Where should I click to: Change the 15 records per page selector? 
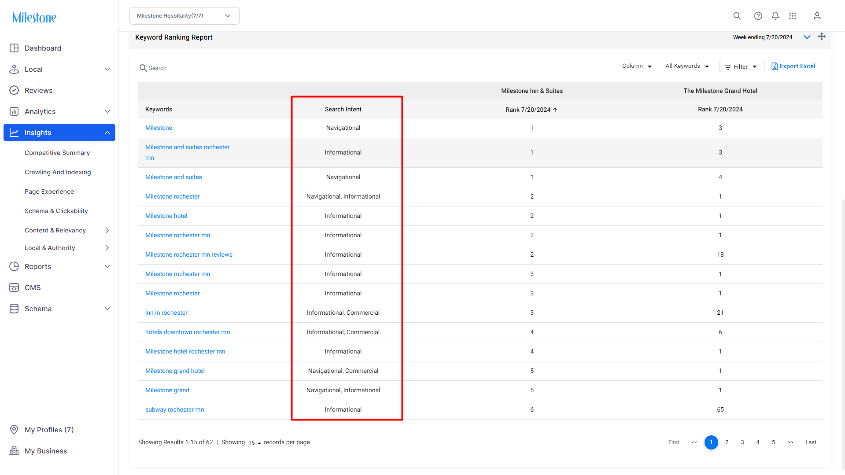tap(255, 442)
